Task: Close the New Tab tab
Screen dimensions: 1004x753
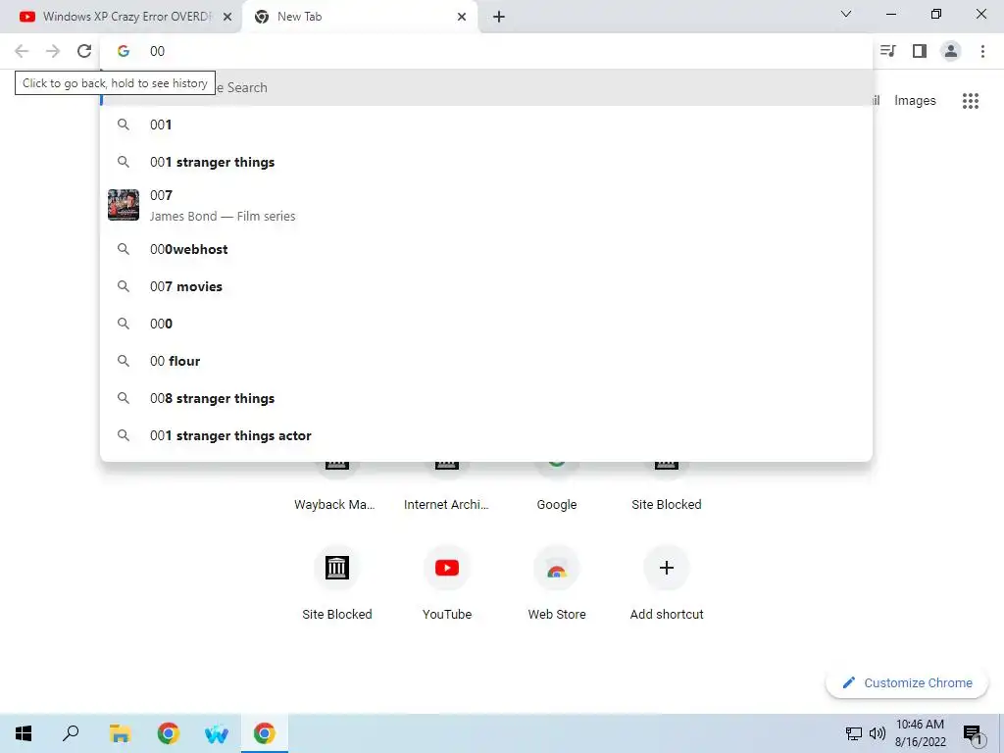Action: coord(462,17)
